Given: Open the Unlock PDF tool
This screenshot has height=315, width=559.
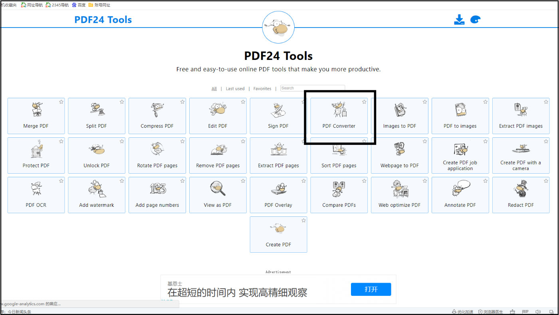Looking at the screenshot, I should point(97,155).
